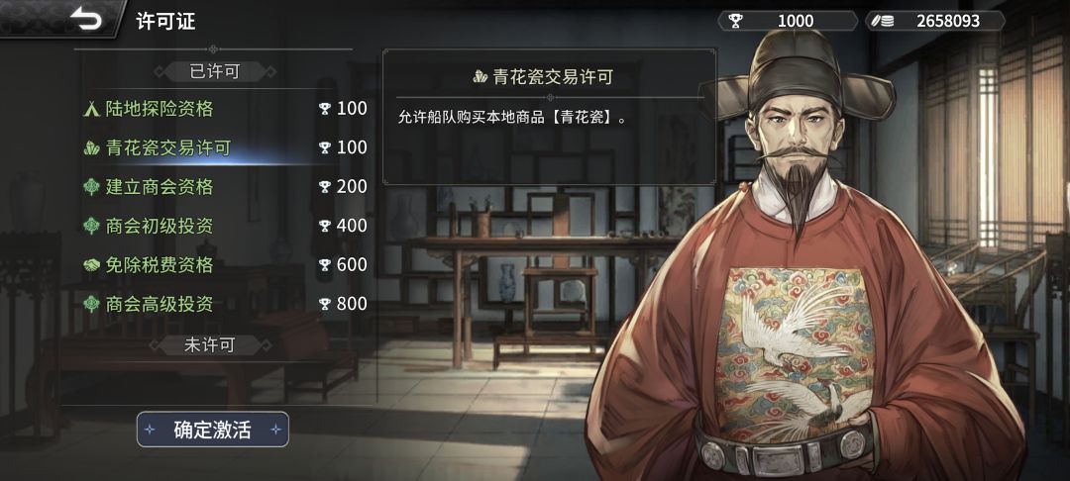
Task: Confirm activation with 确定激活 button
Action: pos(213,430)
